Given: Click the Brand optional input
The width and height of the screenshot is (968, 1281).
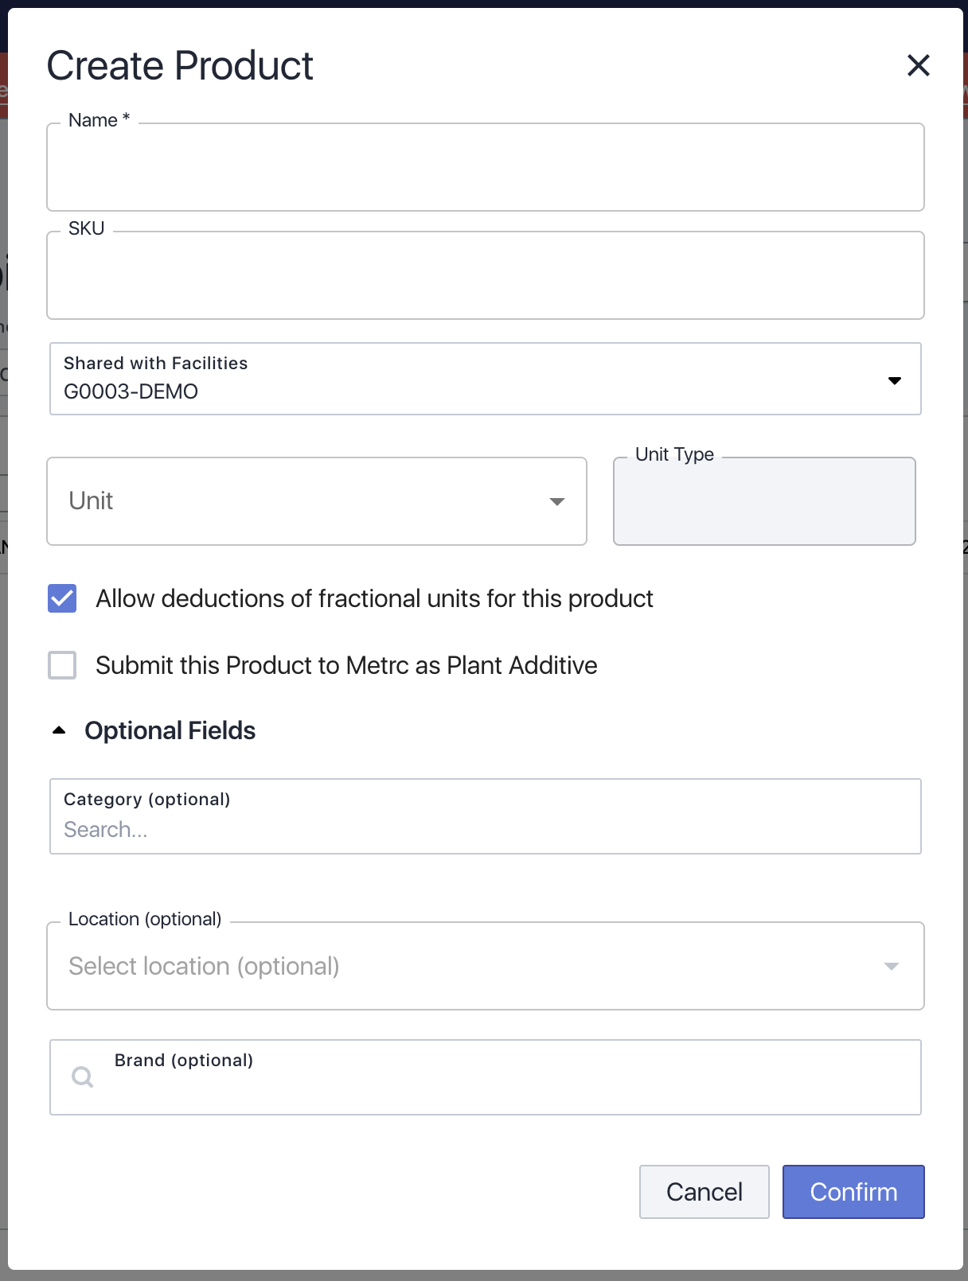Looking at the screenshot, I should [x=509, y=1085].
